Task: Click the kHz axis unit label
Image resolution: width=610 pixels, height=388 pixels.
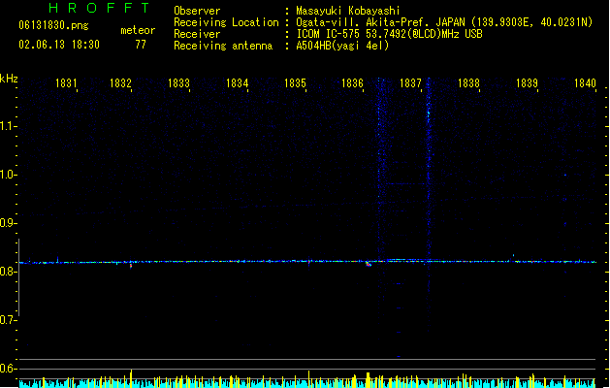Action: coord(9,79)
